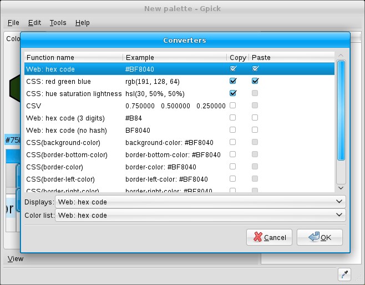The width and height of the screenshot is (365, 285).
Task: Disable Paste for CSS: red green blue
Action: [255, 81]
